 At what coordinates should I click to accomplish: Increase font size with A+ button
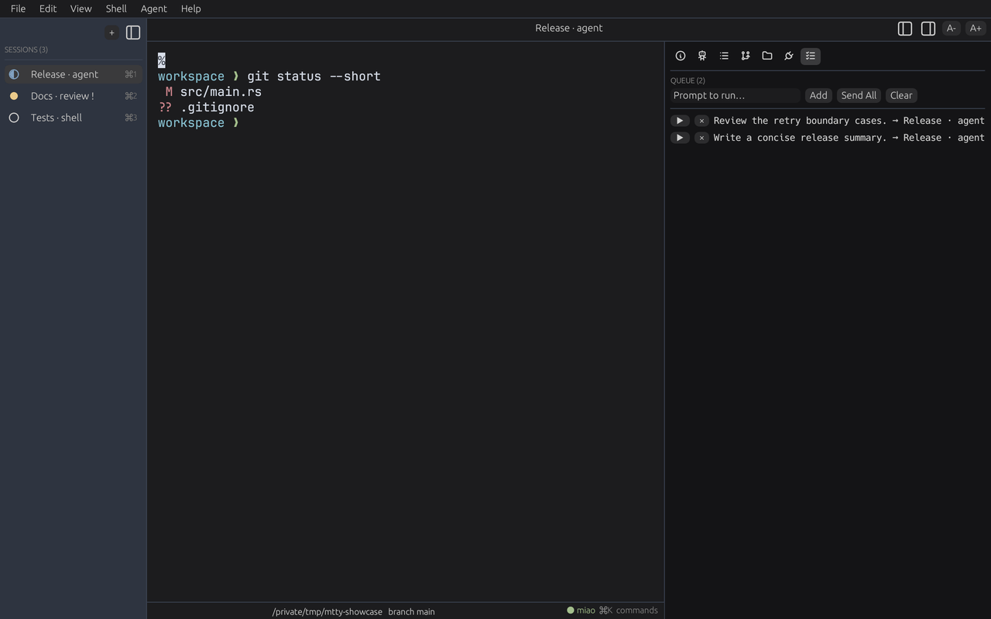click(976, 29)
